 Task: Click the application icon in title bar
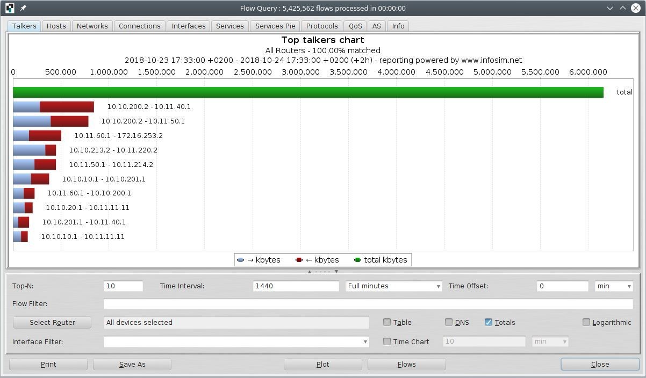pos(10,8)
